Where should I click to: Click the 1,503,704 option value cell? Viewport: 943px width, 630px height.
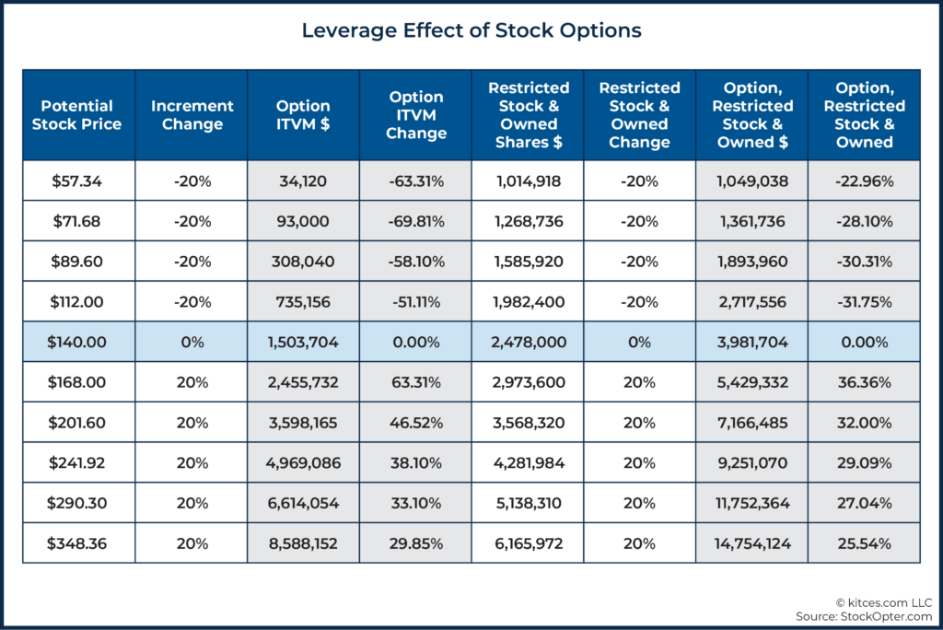(304, 342)
